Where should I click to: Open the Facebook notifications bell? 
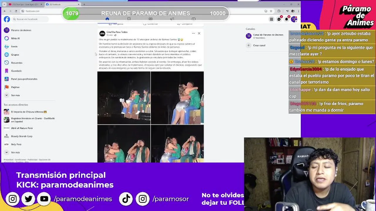286,19
